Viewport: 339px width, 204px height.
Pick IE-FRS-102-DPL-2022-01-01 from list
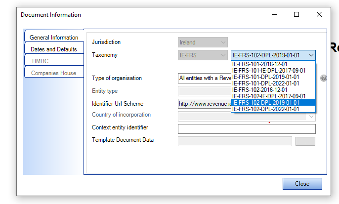point(265,109)
